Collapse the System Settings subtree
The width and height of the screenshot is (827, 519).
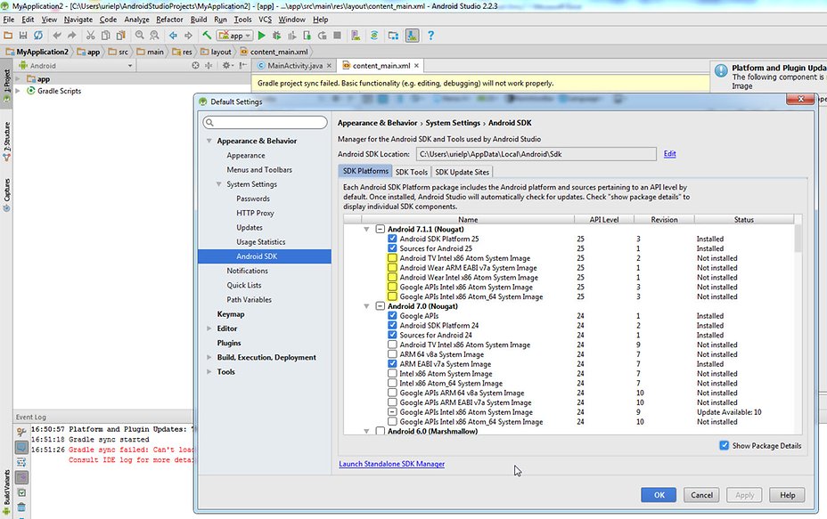coord(219,184)
